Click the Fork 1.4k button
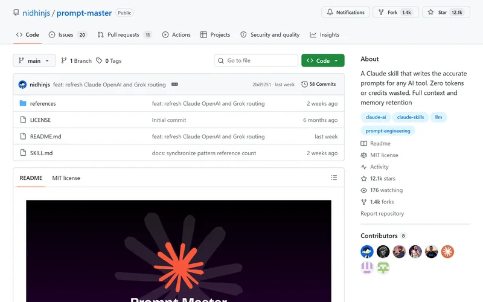Screen dimensions: 483x302 [396, 12]
